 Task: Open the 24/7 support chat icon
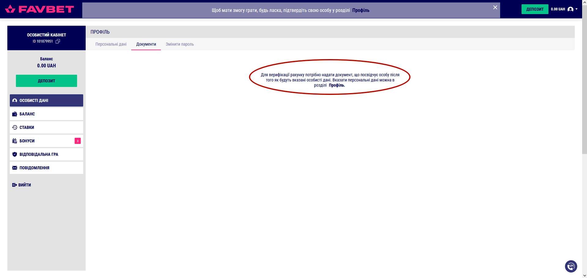[571, 266]
